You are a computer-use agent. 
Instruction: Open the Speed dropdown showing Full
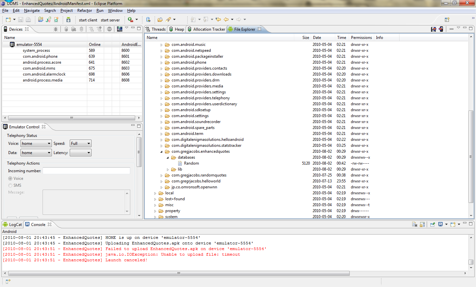coord(80,143)
